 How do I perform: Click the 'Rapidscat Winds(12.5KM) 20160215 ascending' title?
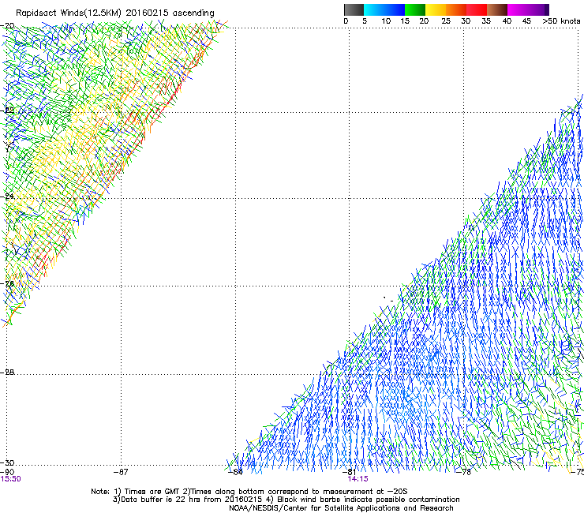tap(115, 13)
